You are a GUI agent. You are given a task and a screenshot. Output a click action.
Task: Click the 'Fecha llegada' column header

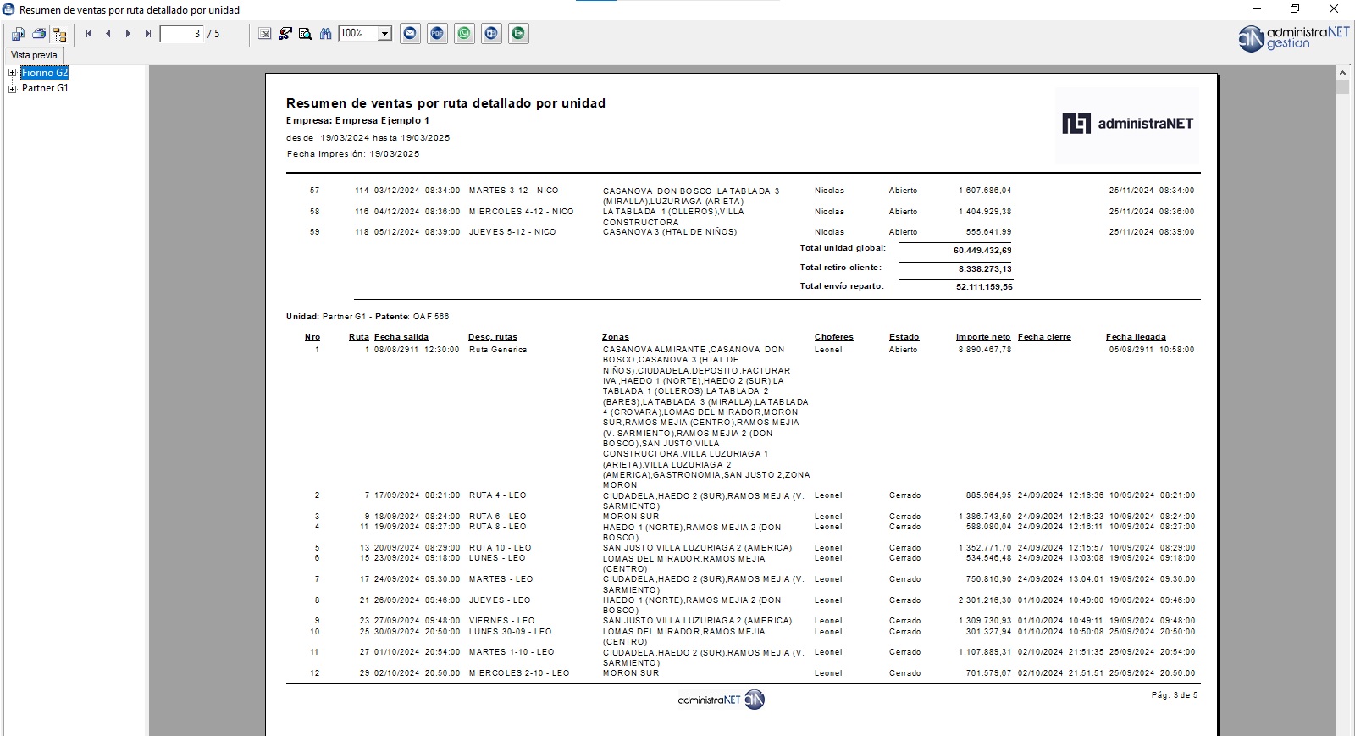[x=1136, y=337]
